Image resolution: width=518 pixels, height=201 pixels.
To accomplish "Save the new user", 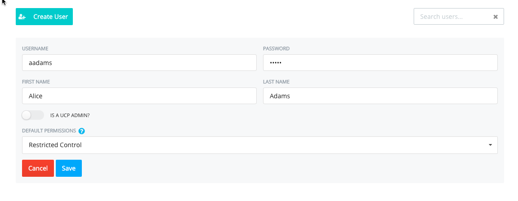I will coord(69,168).
